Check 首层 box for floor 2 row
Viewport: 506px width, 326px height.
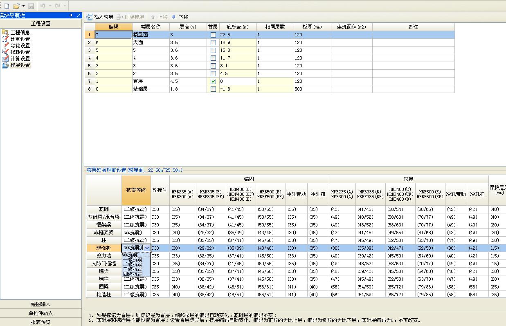[x=213, y=73]
